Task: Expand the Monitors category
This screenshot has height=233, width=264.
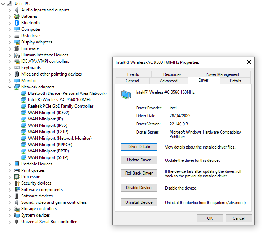Action: pyautogui.click(x=10, y=81)
